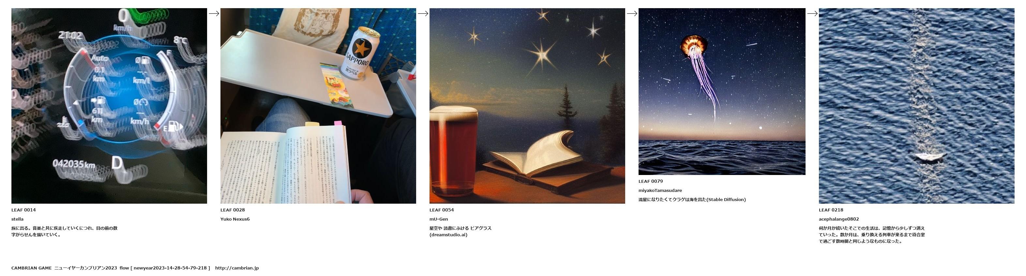Open the beer glass and book painting

[x=527, y=106]
